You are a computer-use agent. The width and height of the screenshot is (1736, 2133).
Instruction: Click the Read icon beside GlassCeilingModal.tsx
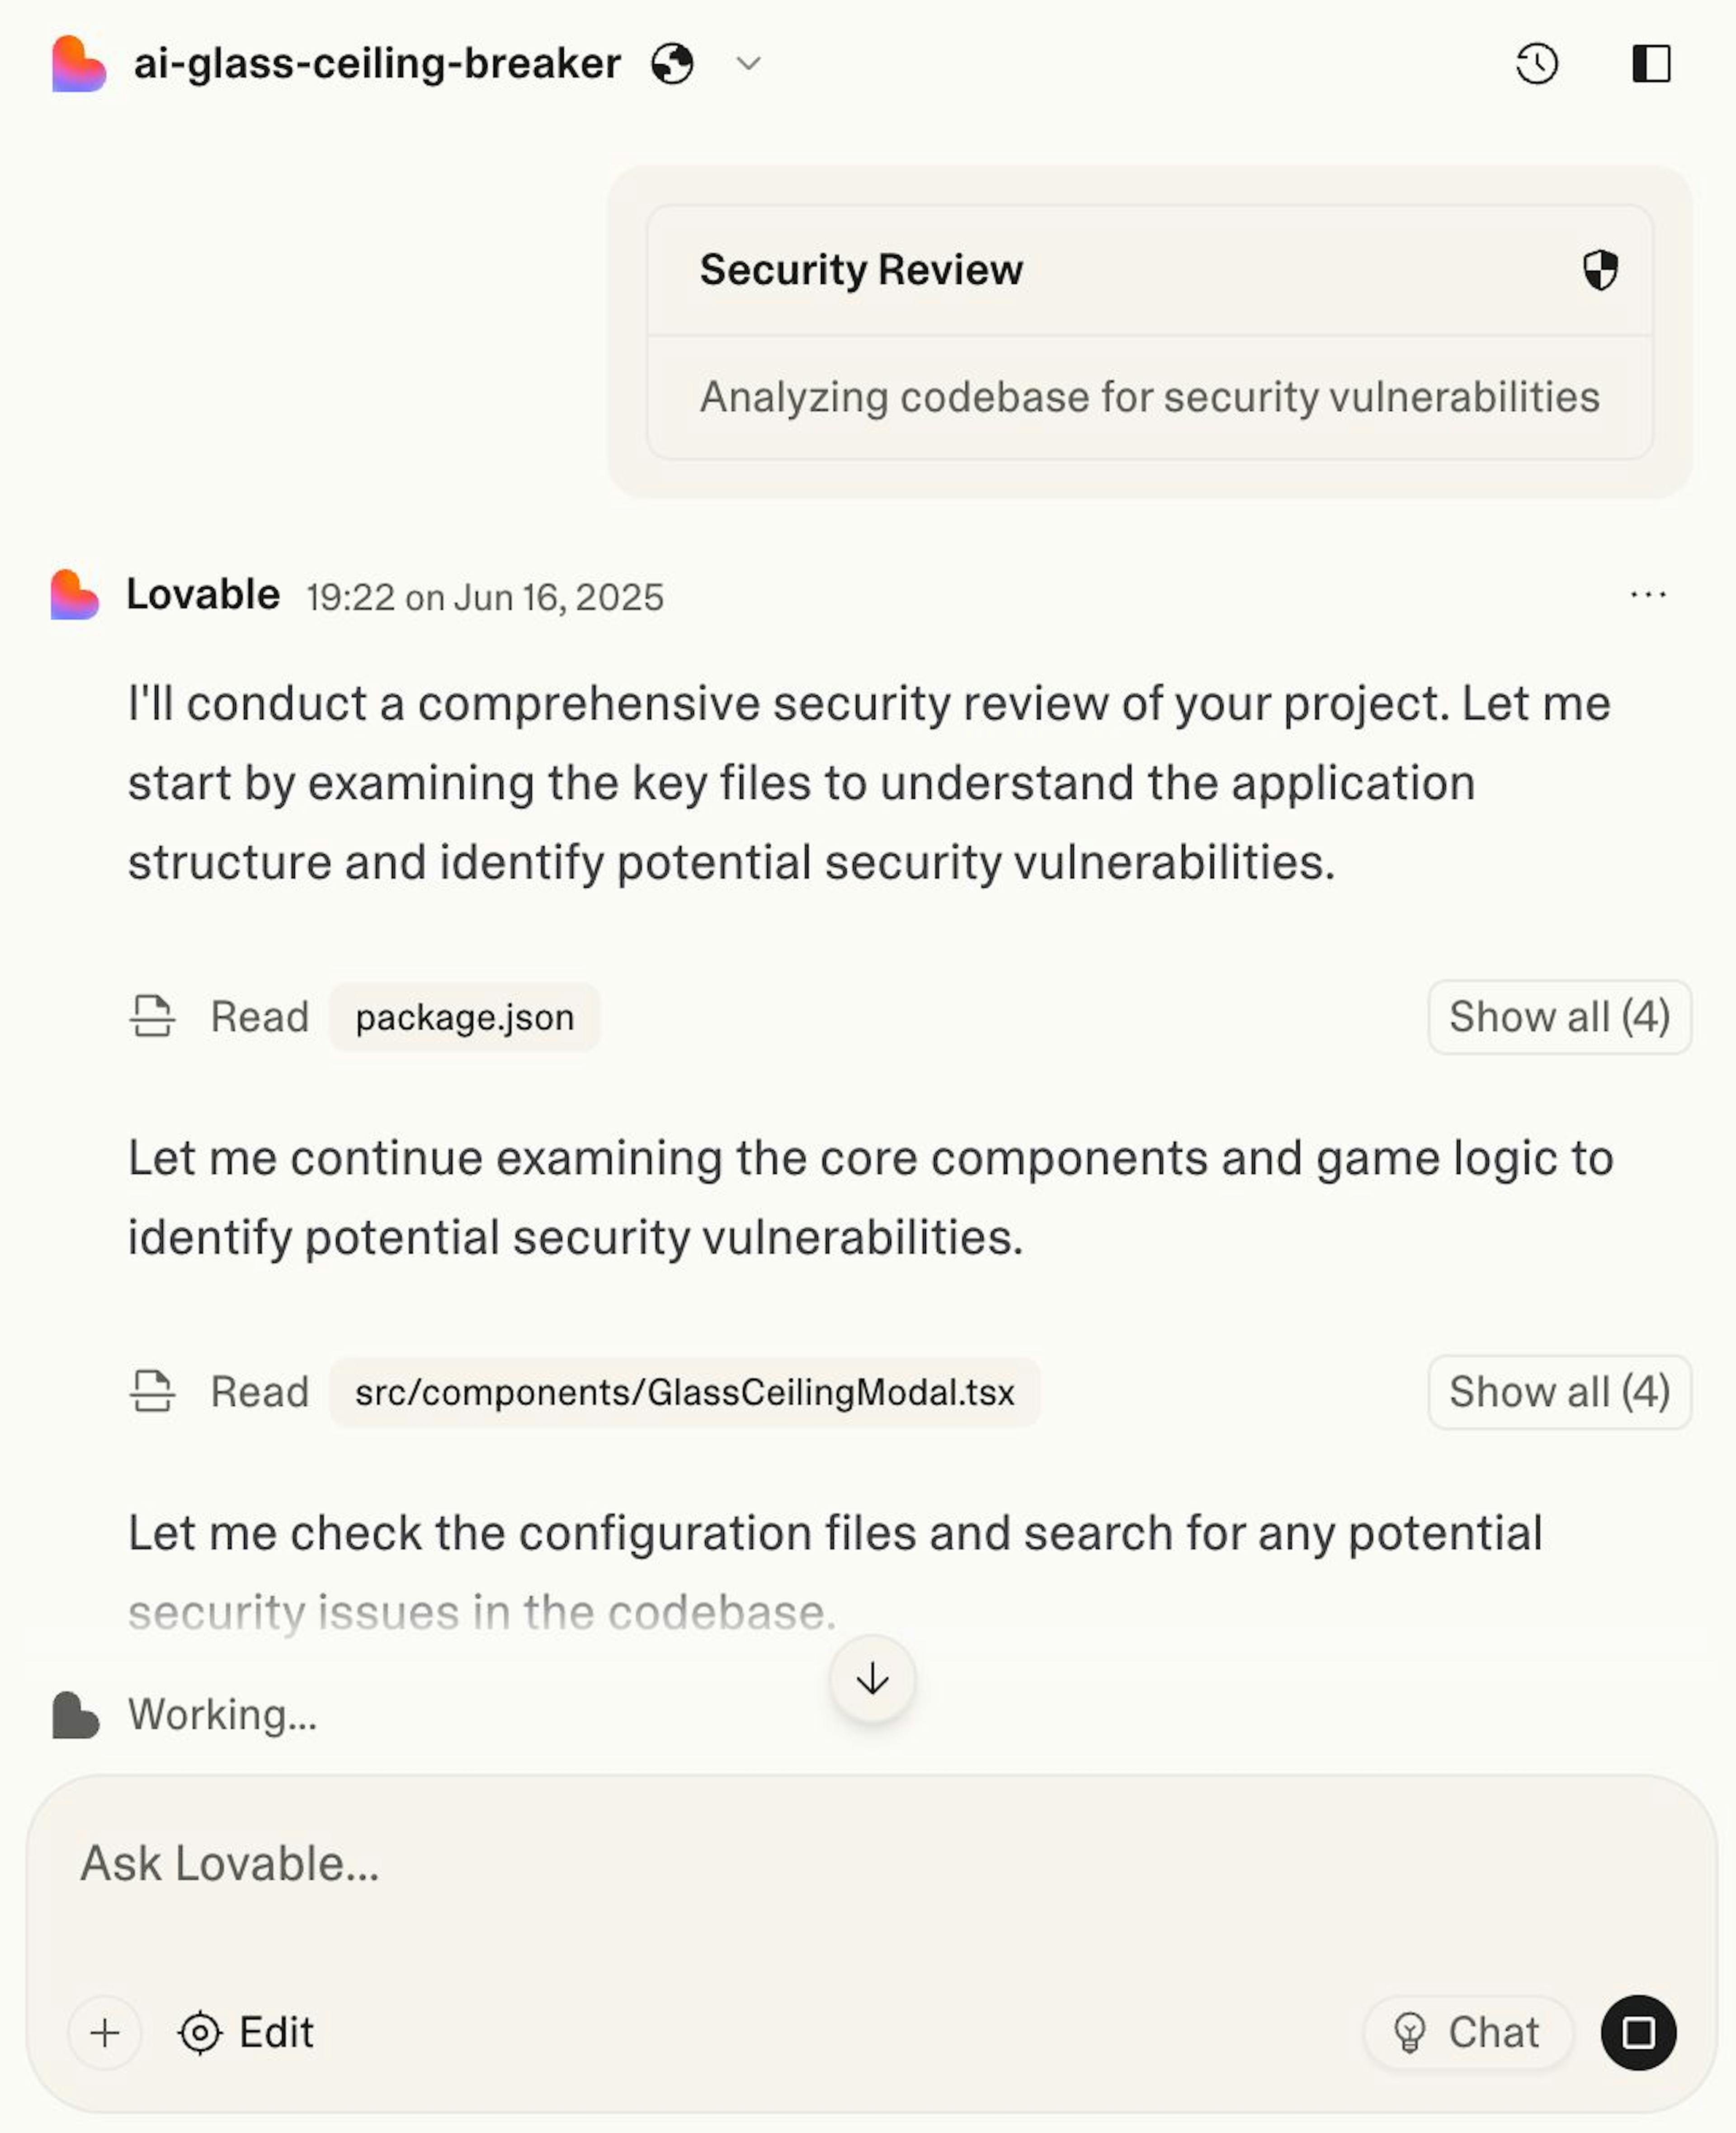click(152, 1391)
